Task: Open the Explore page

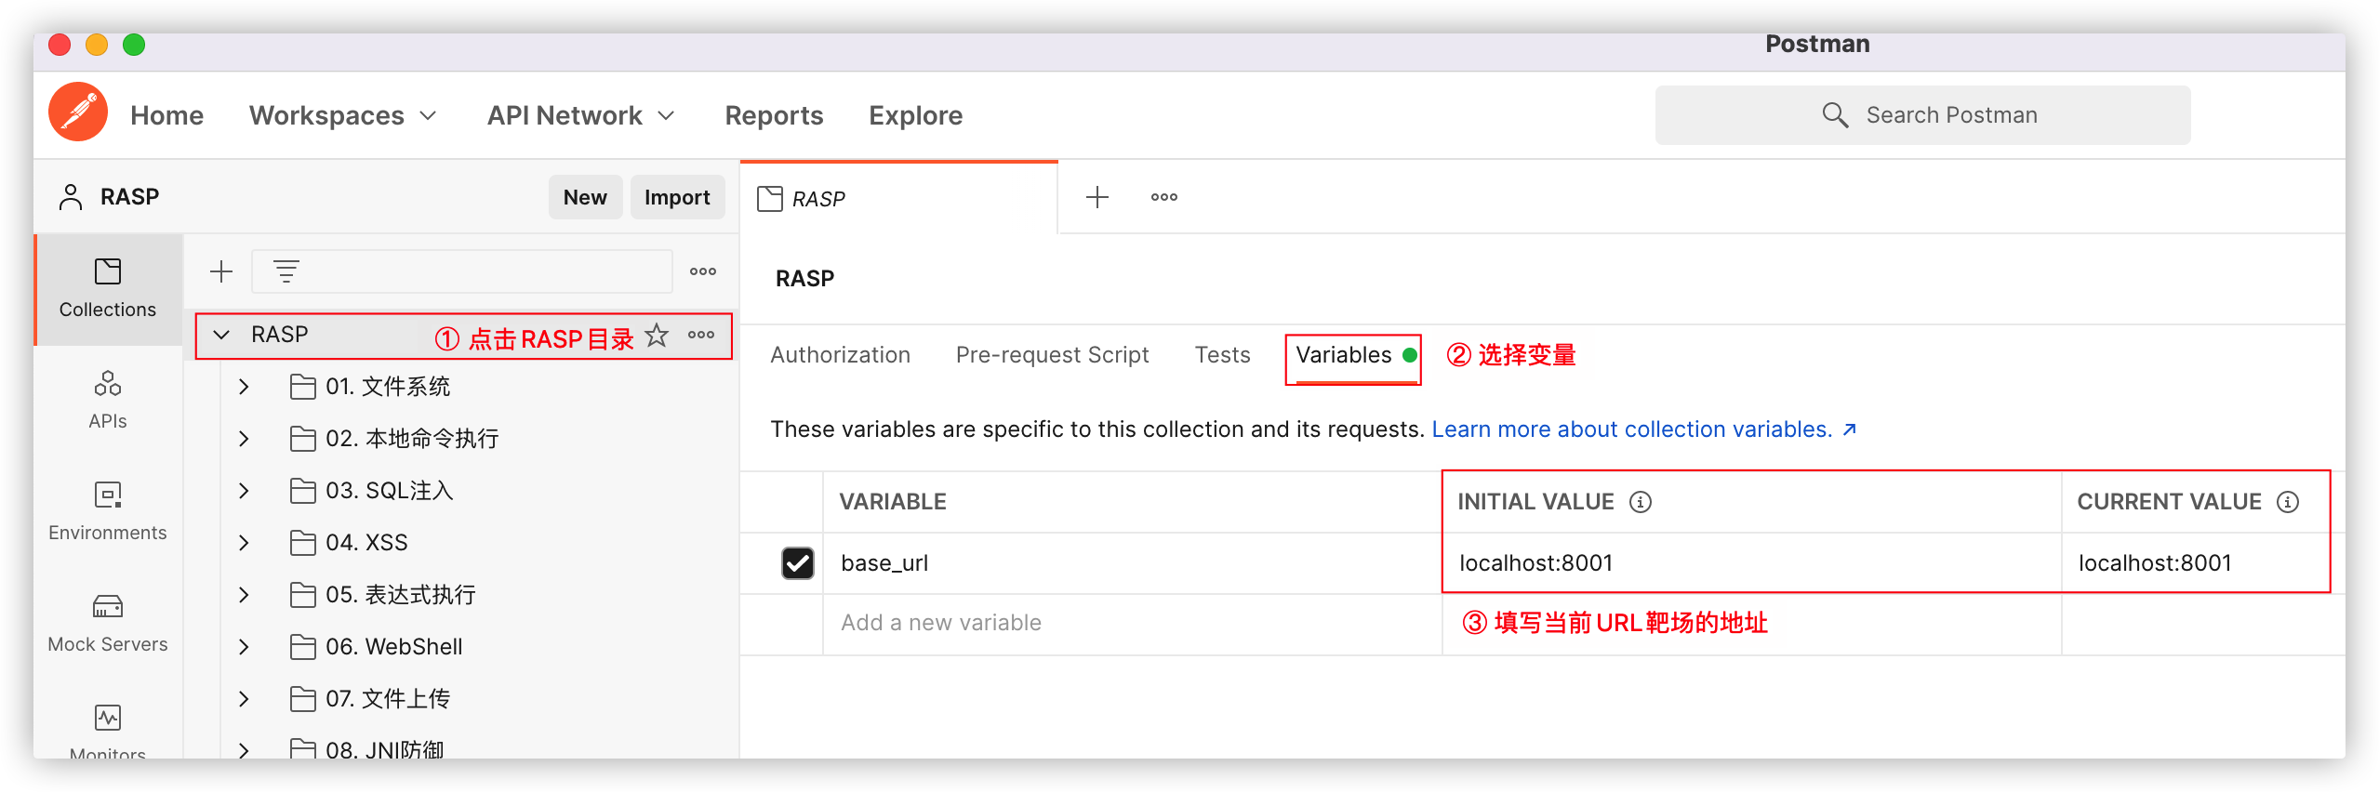Action: [916, 115]
